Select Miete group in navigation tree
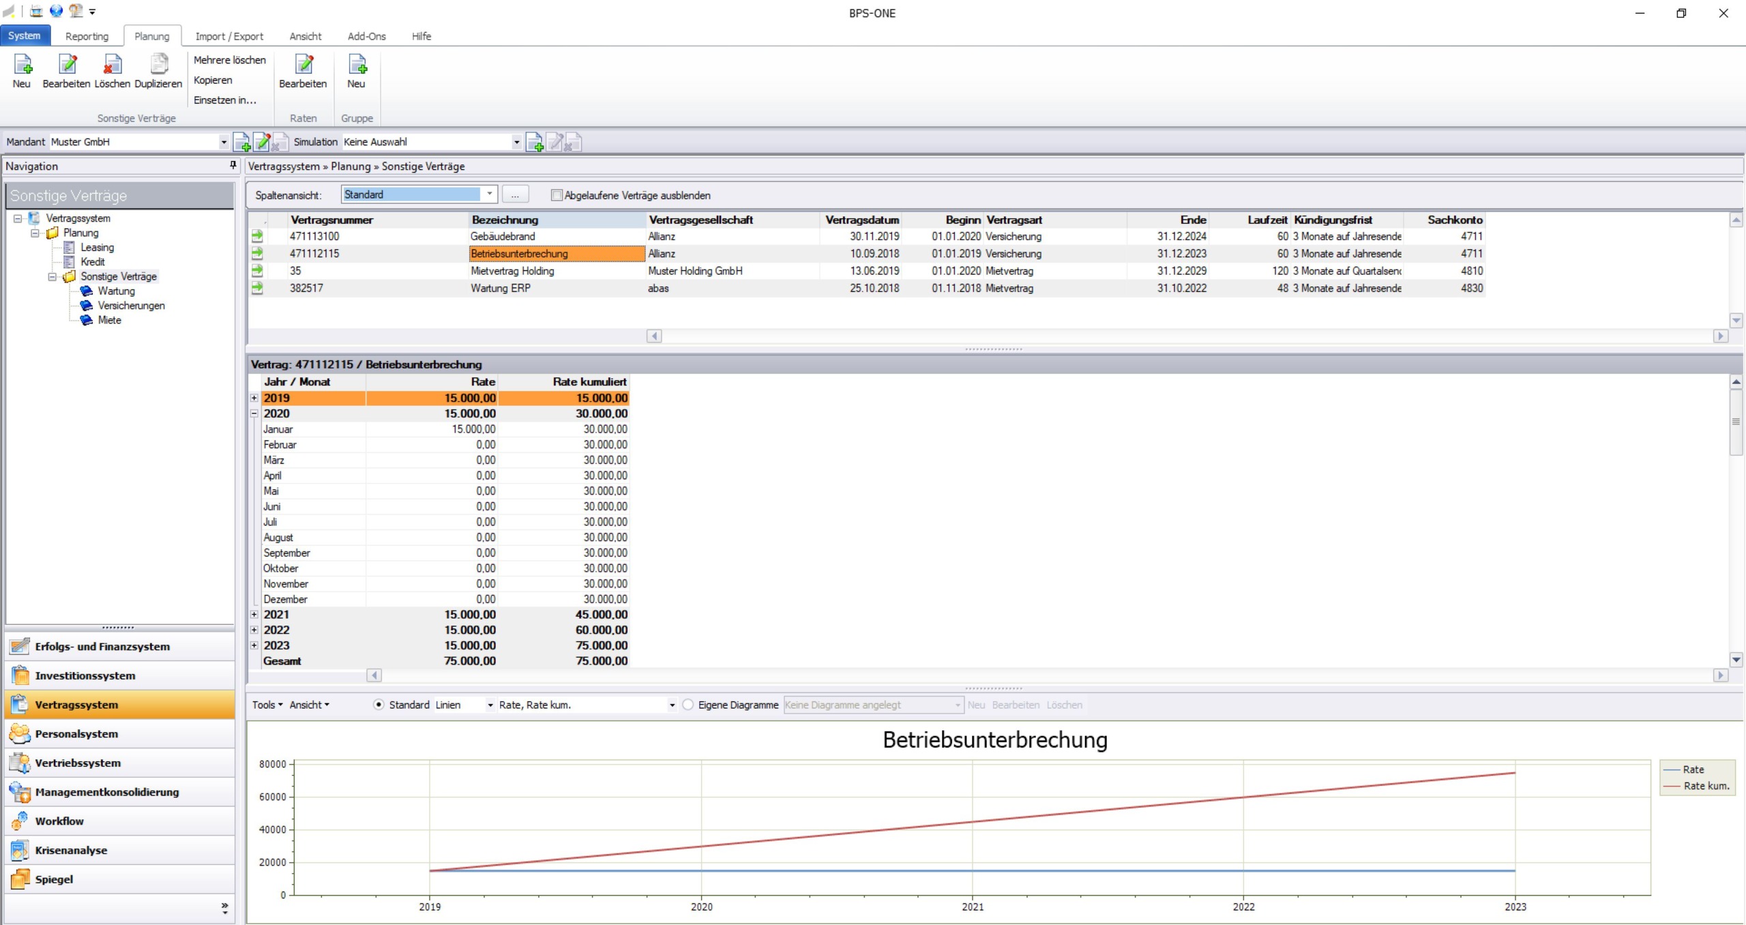The image size is (1746, 925). pos(109,320)
